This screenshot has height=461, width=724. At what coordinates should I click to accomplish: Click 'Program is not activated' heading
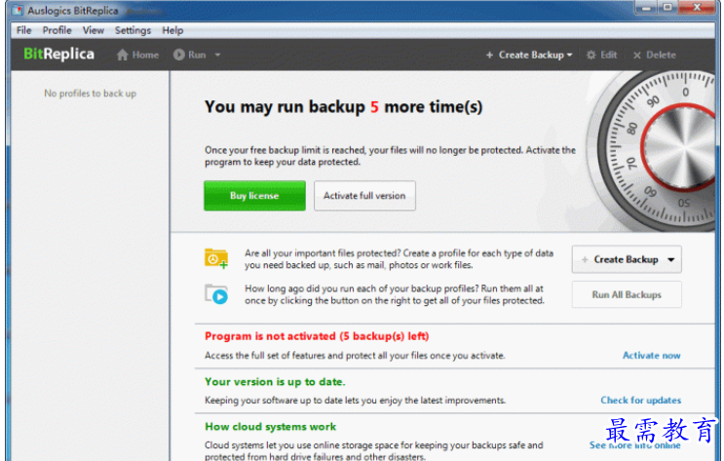coord(317,336)
